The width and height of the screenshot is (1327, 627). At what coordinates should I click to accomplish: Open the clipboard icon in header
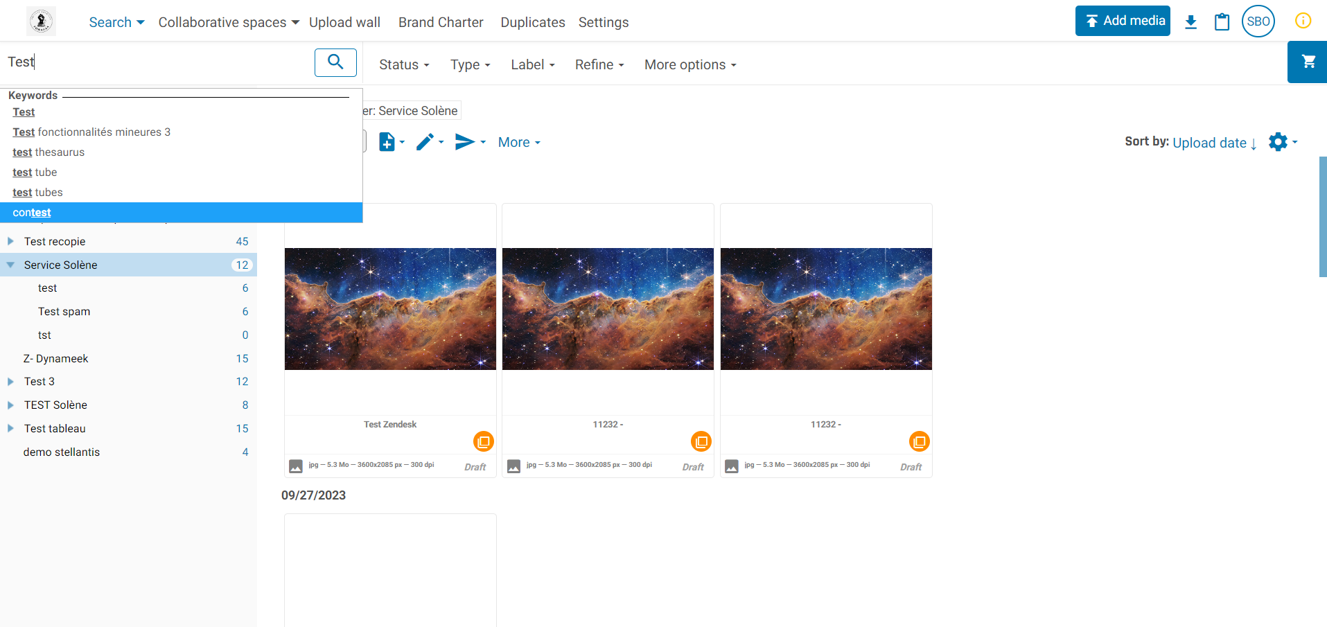click(x=1222, y=22)
